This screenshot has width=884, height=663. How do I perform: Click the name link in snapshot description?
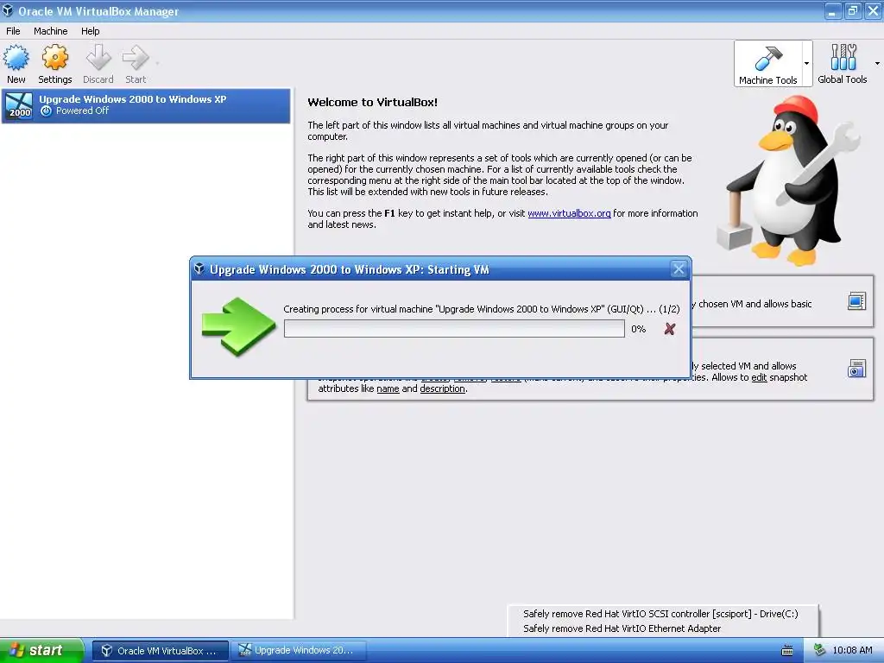tap(388, 388)
